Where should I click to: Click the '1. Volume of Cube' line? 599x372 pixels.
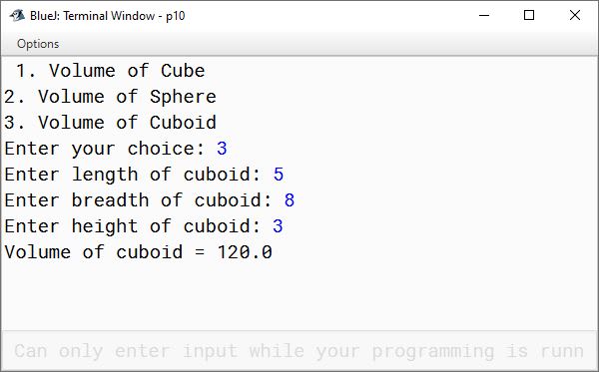(x=111, y=71)
